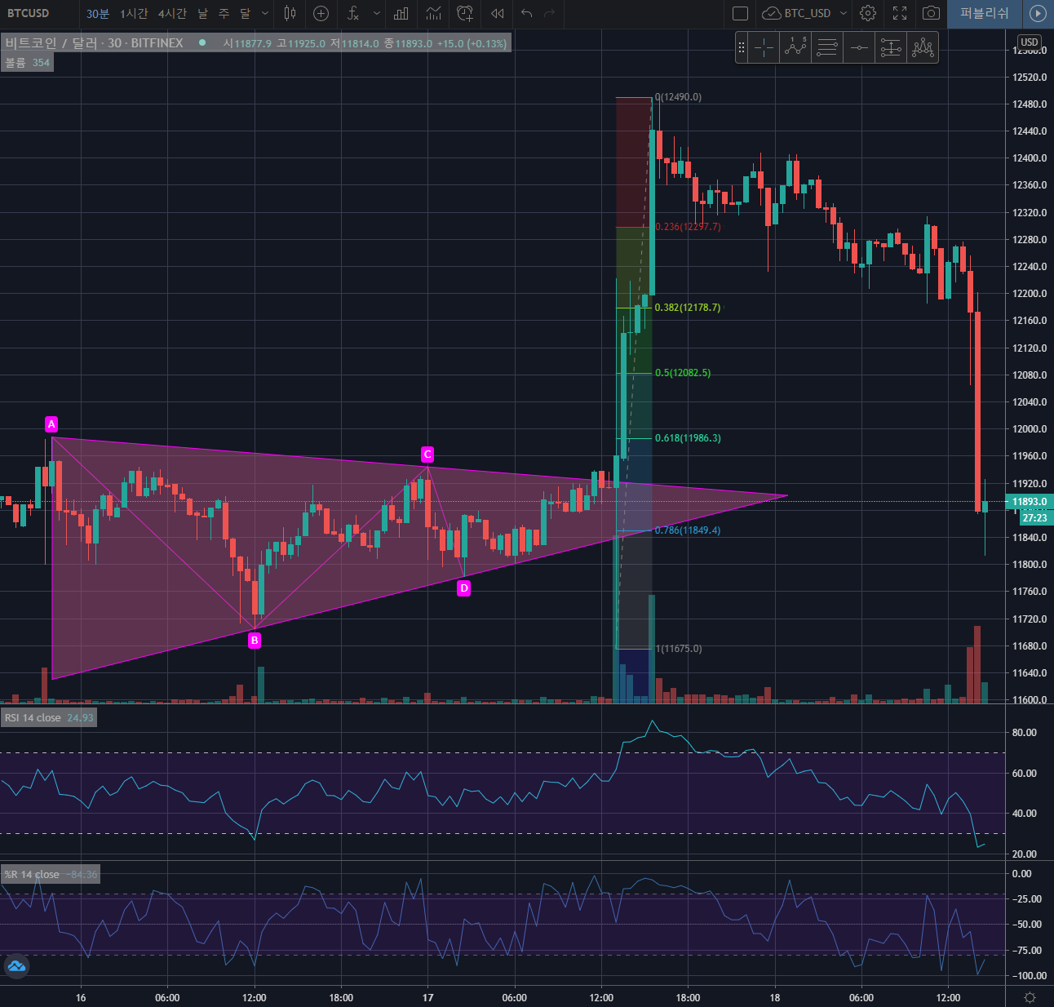This screenshot has height=1007, width=1054.
Task: Click the 0.618(11986.3) Fibonacci level label
Action: (688, 438)
